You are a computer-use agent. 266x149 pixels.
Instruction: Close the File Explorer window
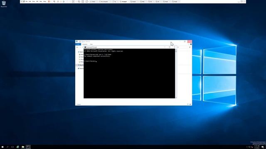(190, 41)
